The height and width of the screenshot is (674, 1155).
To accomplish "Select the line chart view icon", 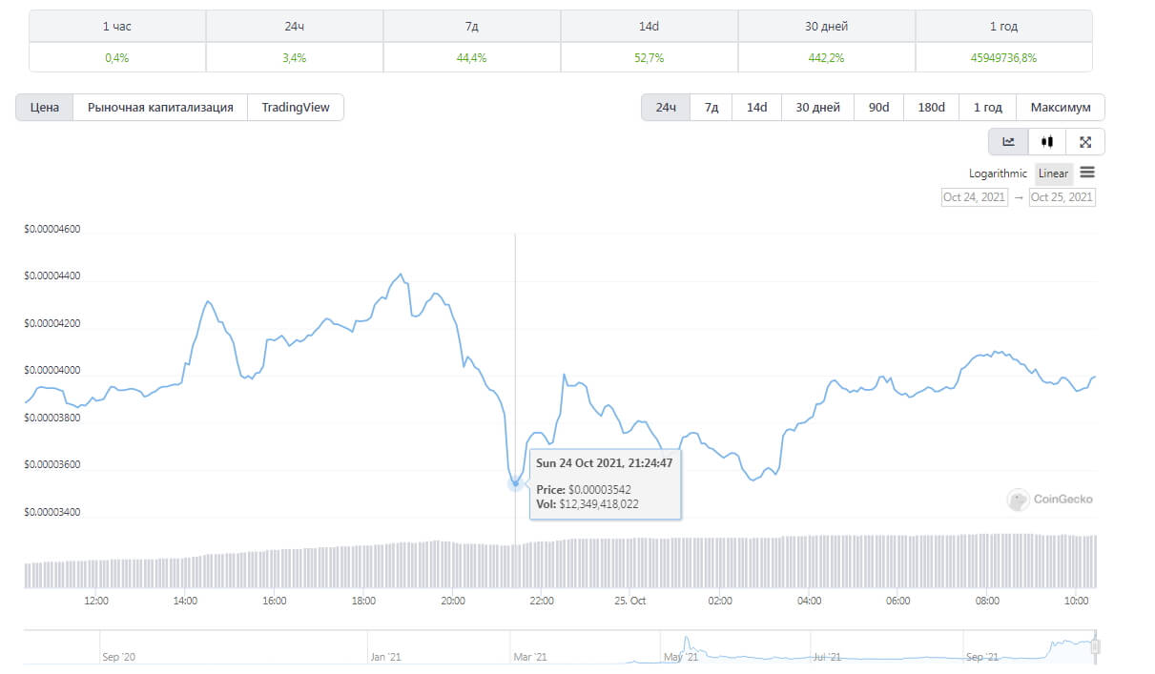I will tap(1008, 142).
